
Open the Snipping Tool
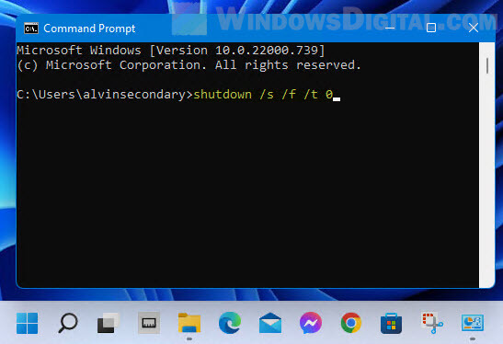pos(432,323)
